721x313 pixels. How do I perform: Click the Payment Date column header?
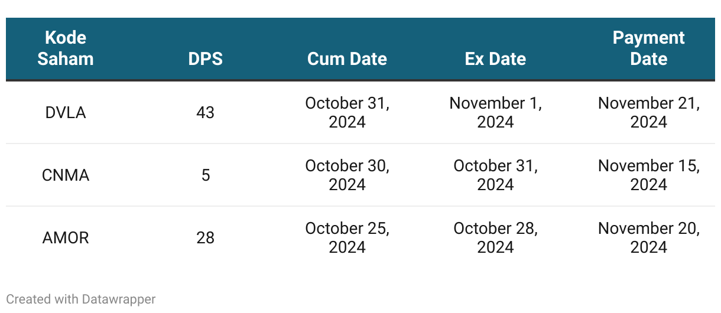(649, 48)
